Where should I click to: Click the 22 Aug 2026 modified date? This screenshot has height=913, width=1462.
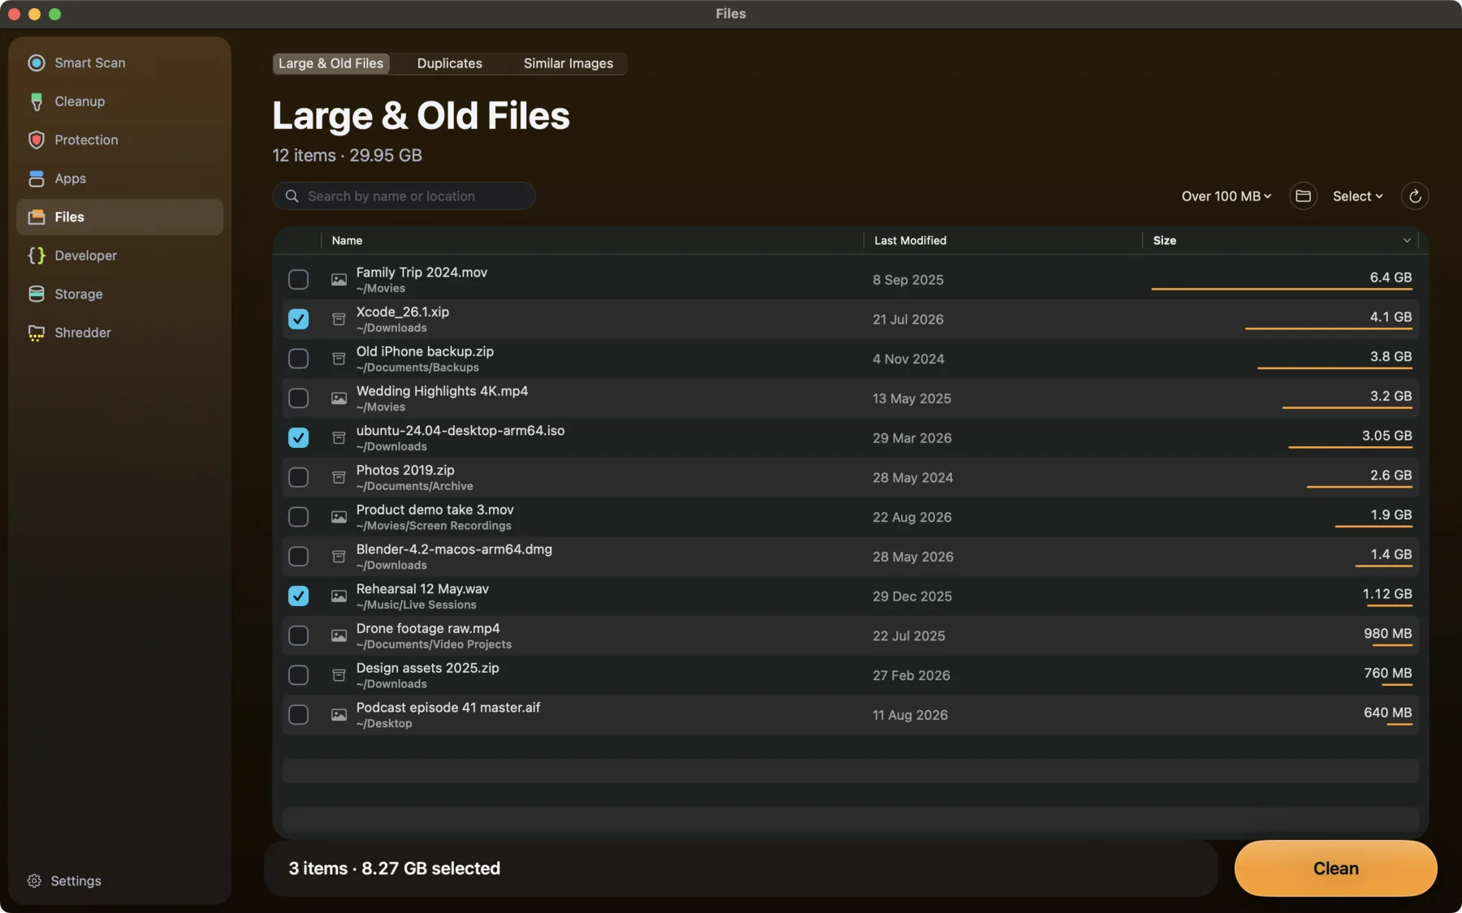click(911, 517)
